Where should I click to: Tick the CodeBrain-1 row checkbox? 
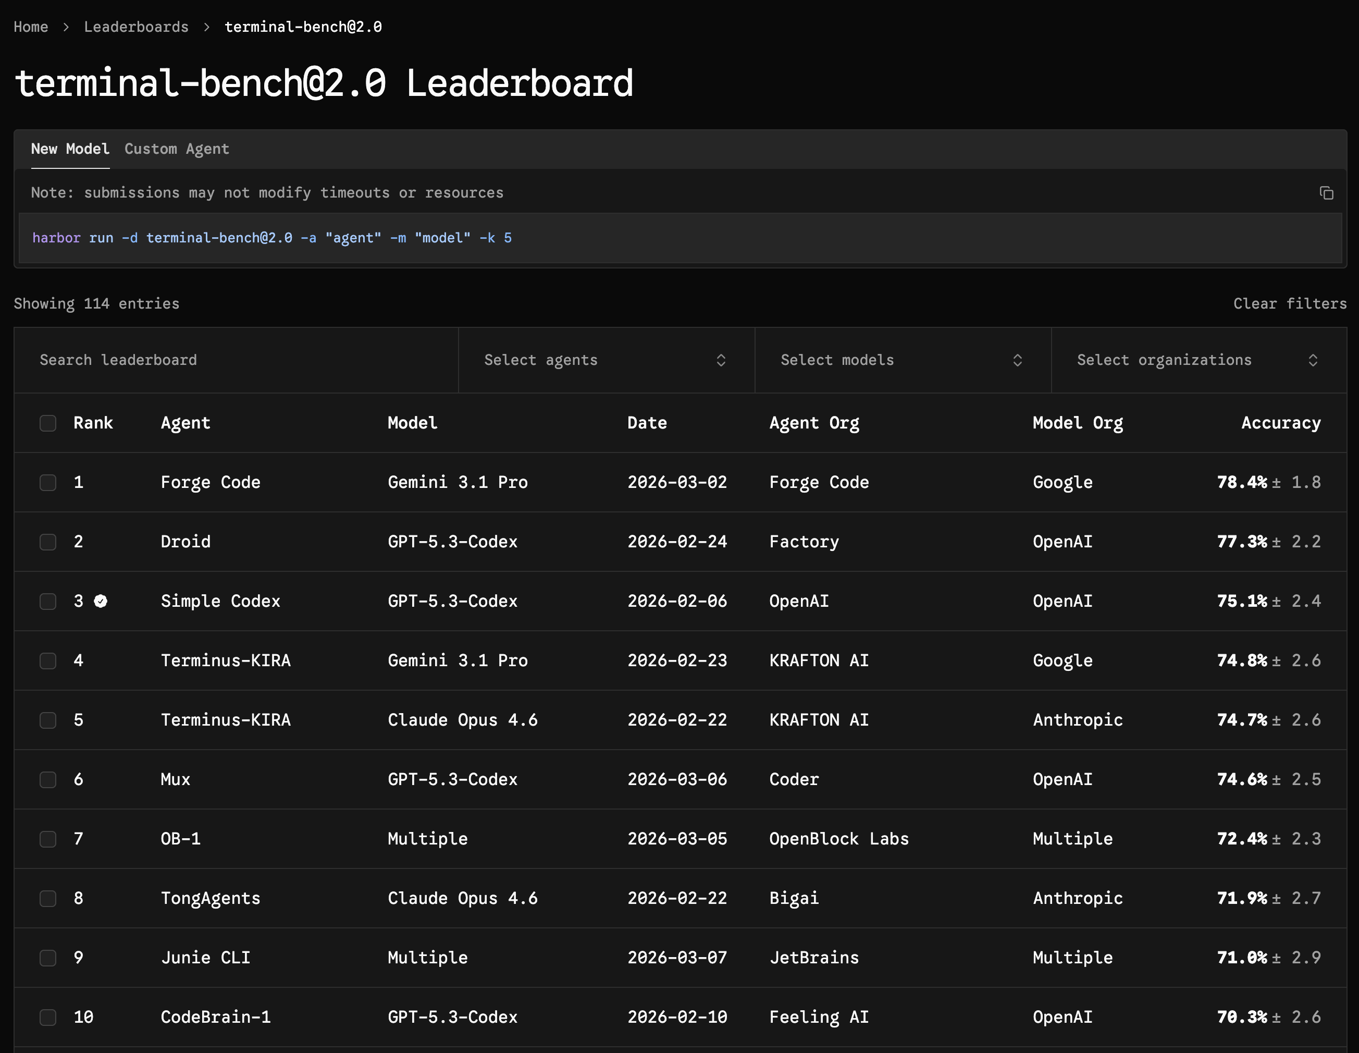[x=48, y=1018]
